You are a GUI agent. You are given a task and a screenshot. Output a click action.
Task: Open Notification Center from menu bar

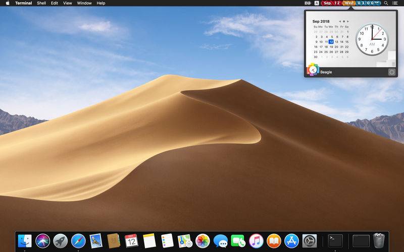395,3
